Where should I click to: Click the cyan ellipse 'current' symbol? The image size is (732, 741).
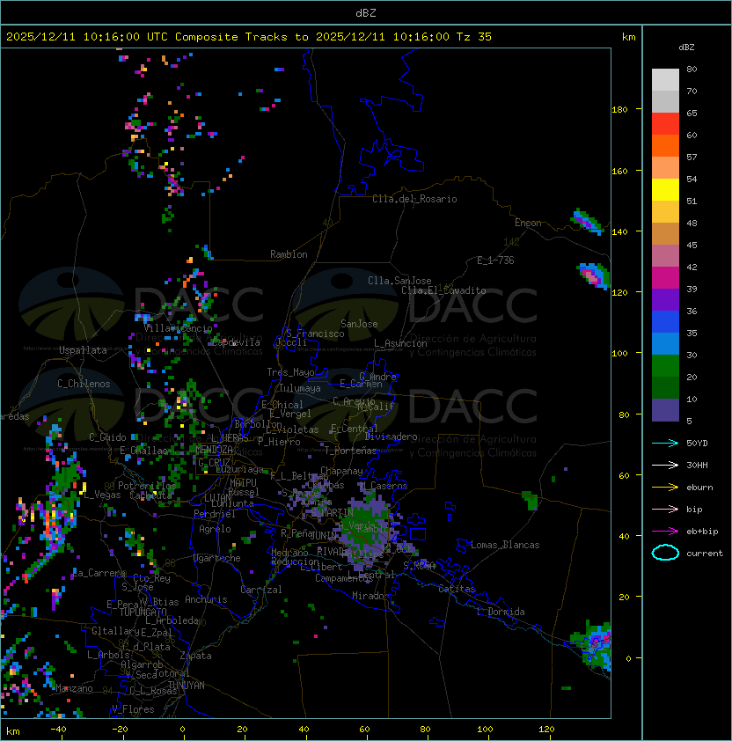(x=665, y=553)
